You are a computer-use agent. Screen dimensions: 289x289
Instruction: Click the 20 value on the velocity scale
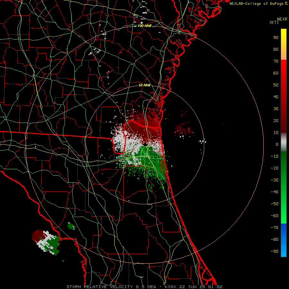(x=276, y=121)
